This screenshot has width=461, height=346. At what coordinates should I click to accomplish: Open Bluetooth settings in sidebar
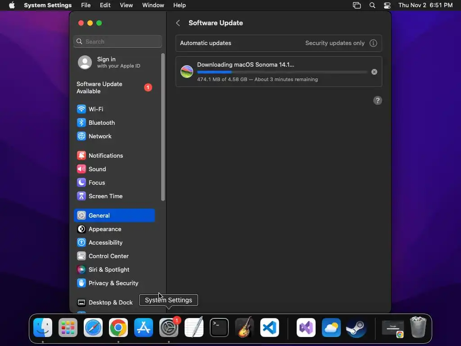tap(114, 123)
